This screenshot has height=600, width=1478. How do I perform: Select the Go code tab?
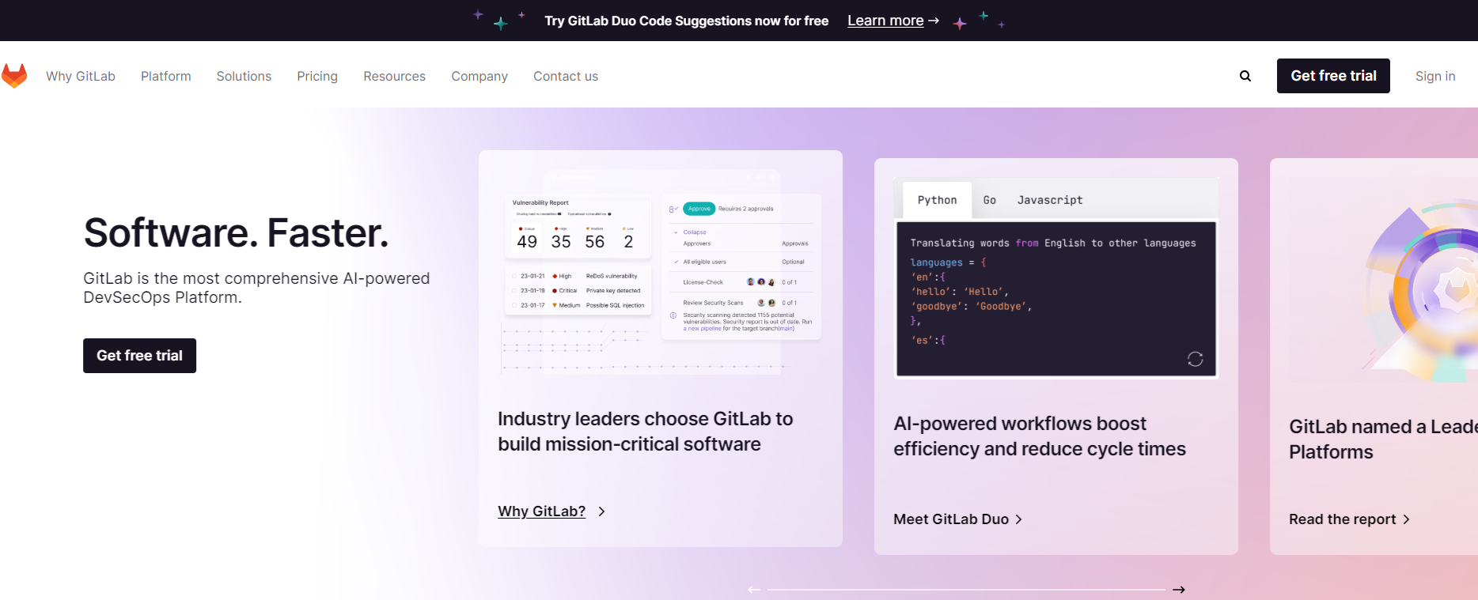point(990,200)
